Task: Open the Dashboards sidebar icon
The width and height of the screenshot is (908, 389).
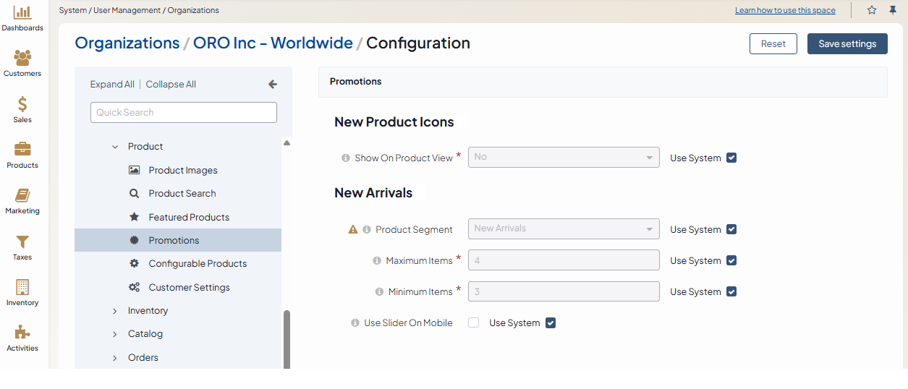Action: coord(22,13)
